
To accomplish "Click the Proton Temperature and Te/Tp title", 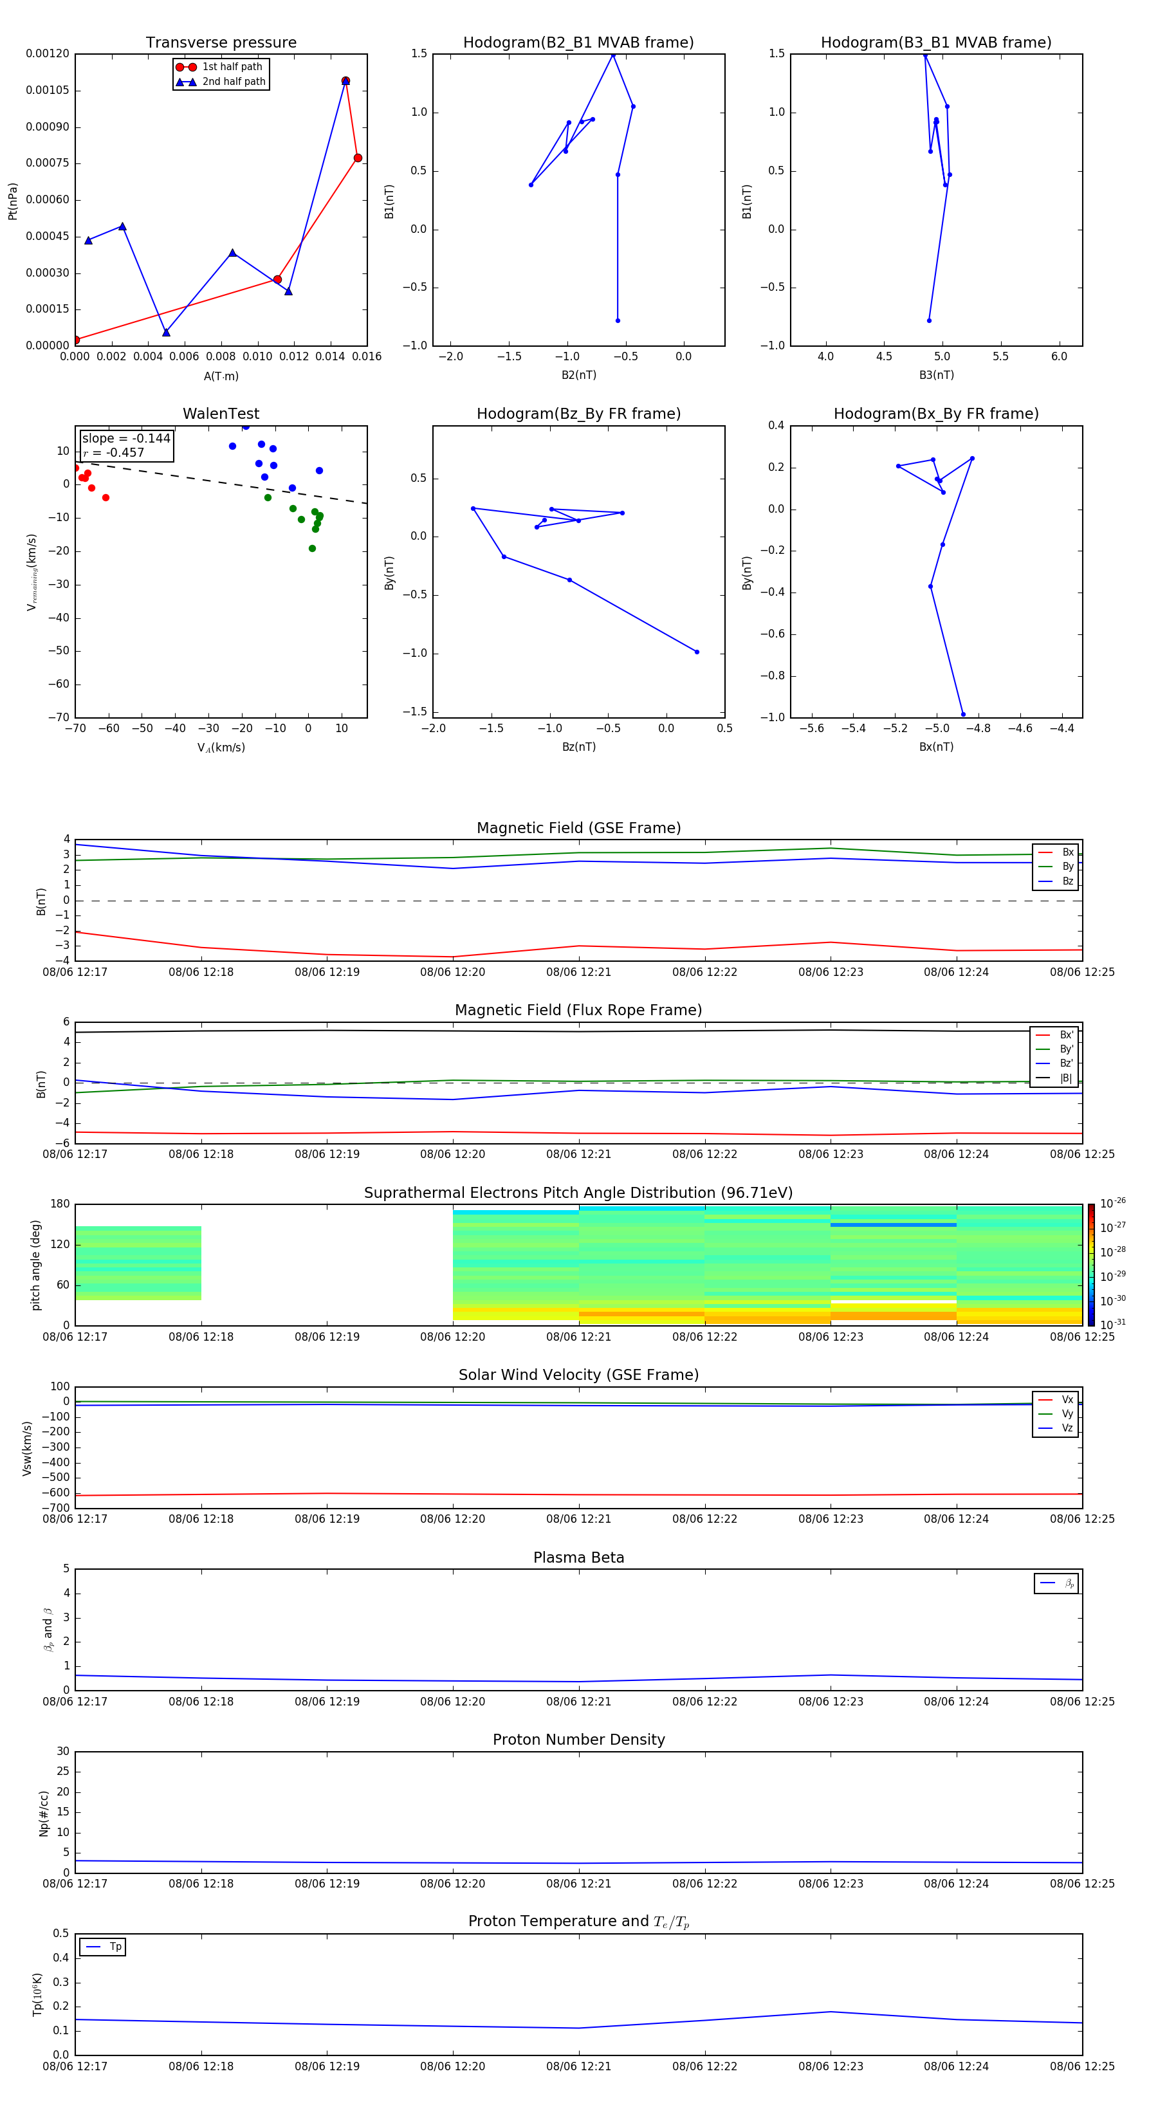I will pyautogui.click(x=578, y=1922).
